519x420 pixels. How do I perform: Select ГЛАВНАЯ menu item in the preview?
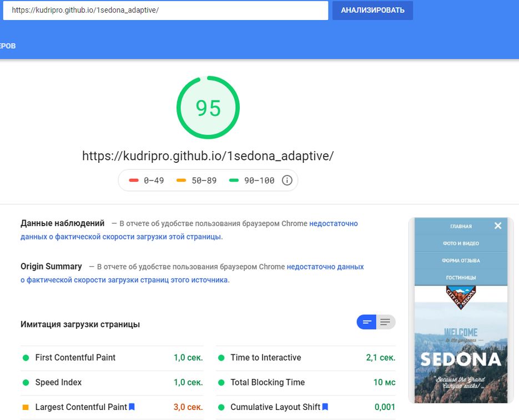click(461, 226)
